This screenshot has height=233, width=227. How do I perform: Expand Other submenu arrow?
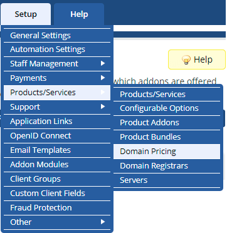(103, 222)
